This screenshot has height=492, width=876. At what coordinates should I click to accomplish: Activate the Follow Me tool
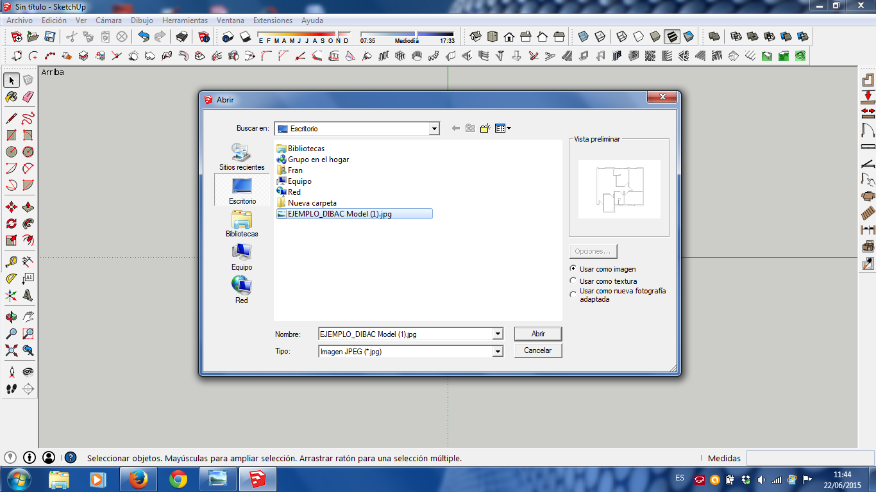coord(28,224)
